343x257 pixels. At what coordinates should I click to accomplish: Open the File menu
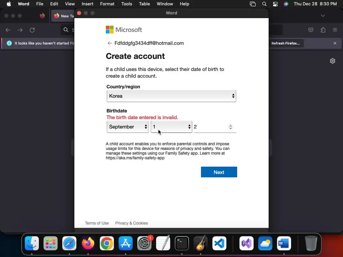(40, 4)
